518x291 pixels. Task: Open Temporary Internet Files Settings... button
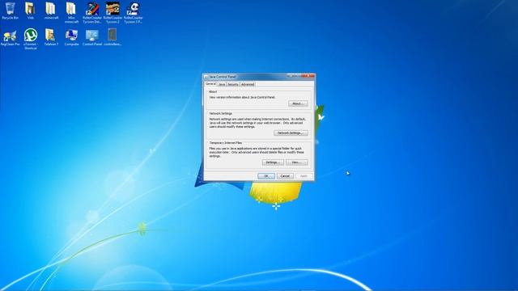click(x=273, y=162)
